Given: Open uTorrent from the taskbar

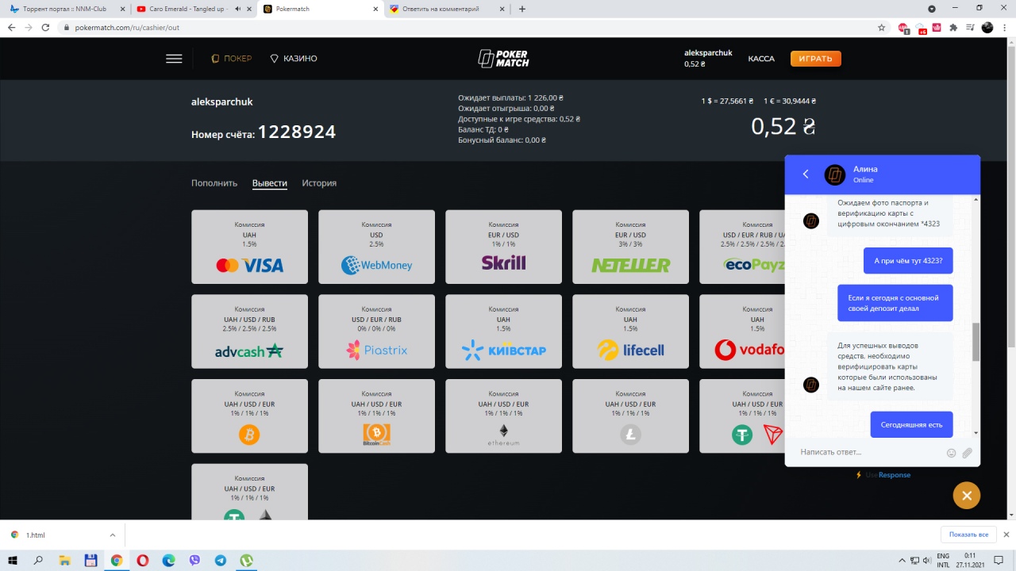Looking at the screenshot, I should (x=247, y=560).
